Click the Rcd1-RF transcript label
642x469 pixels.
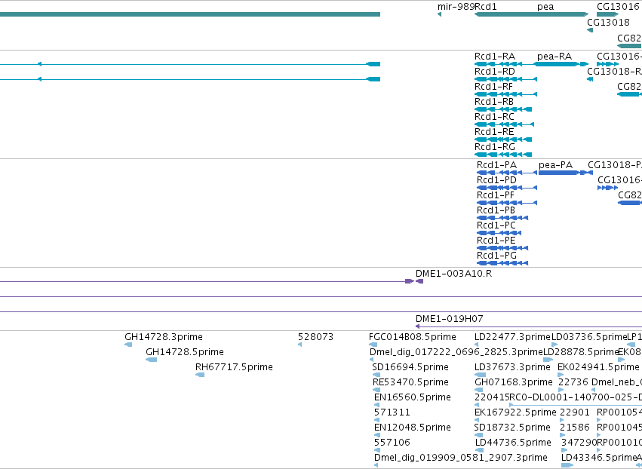click(x=493, y=87)
